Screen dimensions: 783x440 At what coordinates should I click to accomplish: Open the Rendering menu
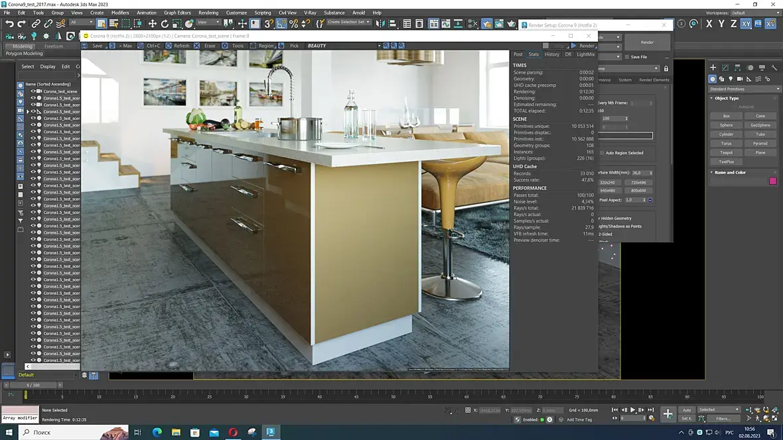(208, 13)
